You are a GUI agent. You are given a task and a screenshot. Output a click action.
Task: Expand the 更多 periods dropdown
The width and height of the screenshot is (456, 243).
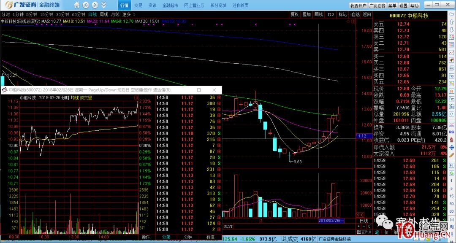[128, 14]
